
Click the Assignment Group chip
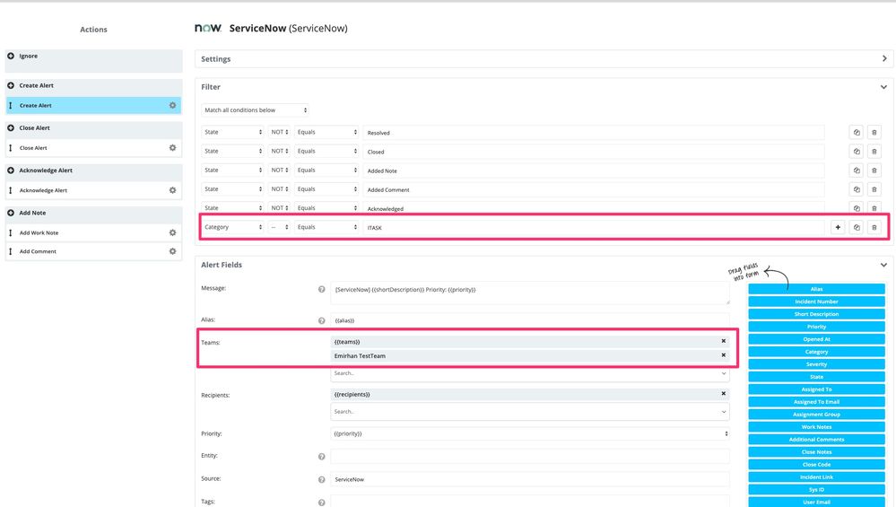(816, 415)
